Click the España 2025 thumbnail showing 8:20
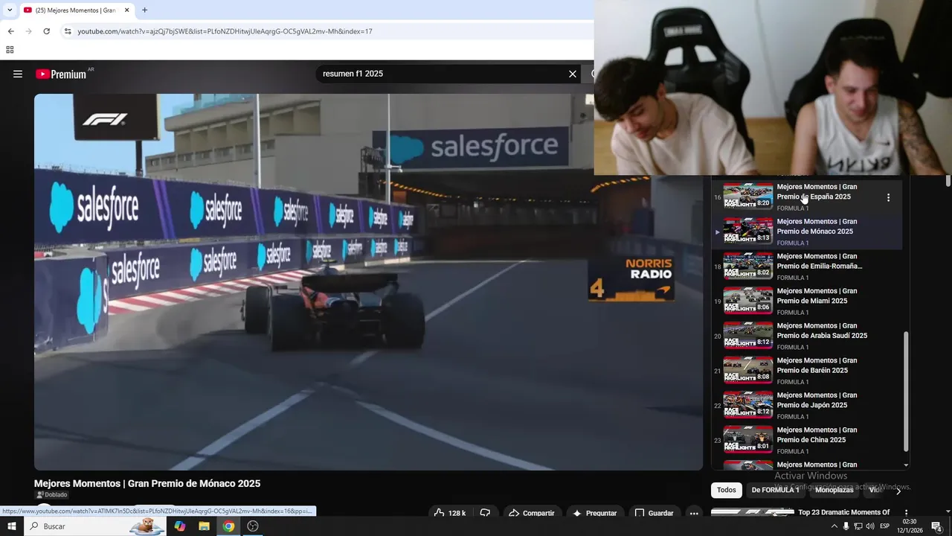 (748, 197)
